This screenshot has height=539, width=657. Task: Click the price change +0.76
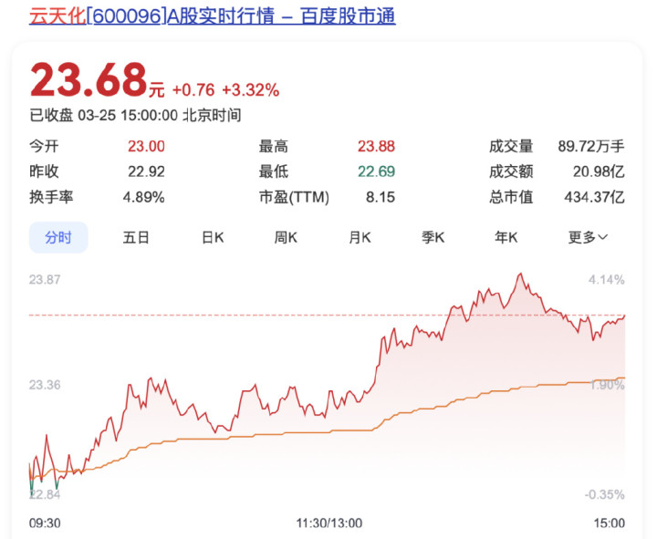pos(193,90)
